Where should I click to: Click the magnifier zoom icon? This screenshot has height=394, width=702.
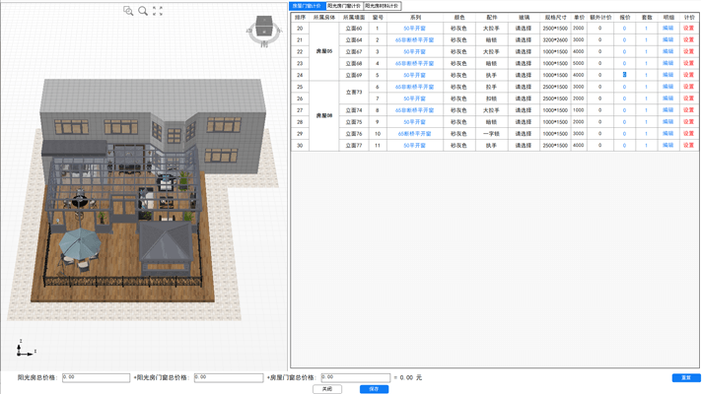coord(143,11)
